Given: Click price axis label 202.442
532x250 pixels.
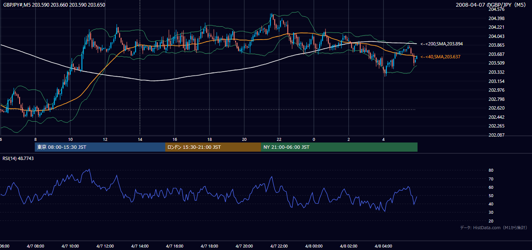Looking at the screenshot, I should coord(496,117).
